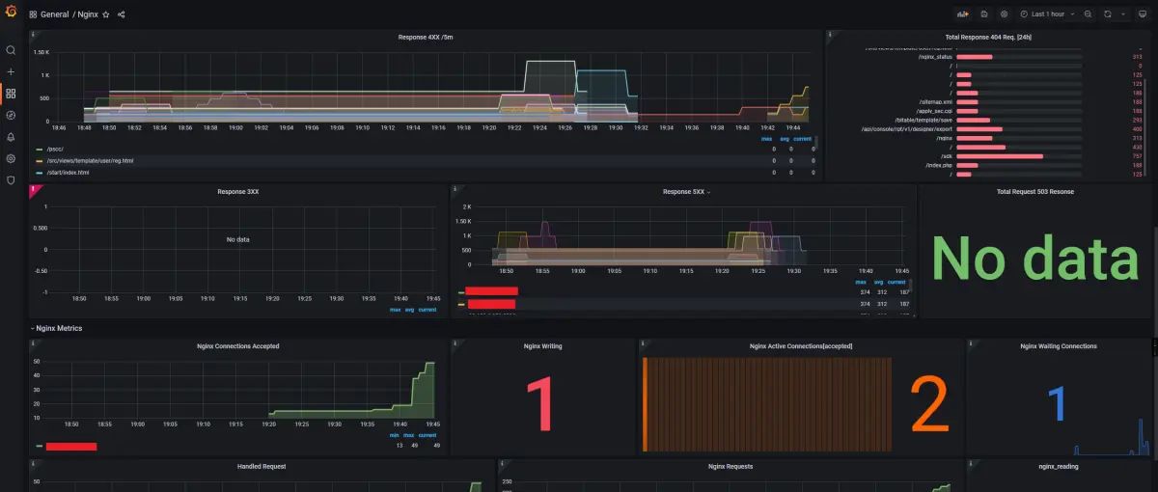Open the Last 1 hour time picker
Image resolution: width=1158 pixels, height=492 pixels.
pyautogui.click(x=1048, y=14)
